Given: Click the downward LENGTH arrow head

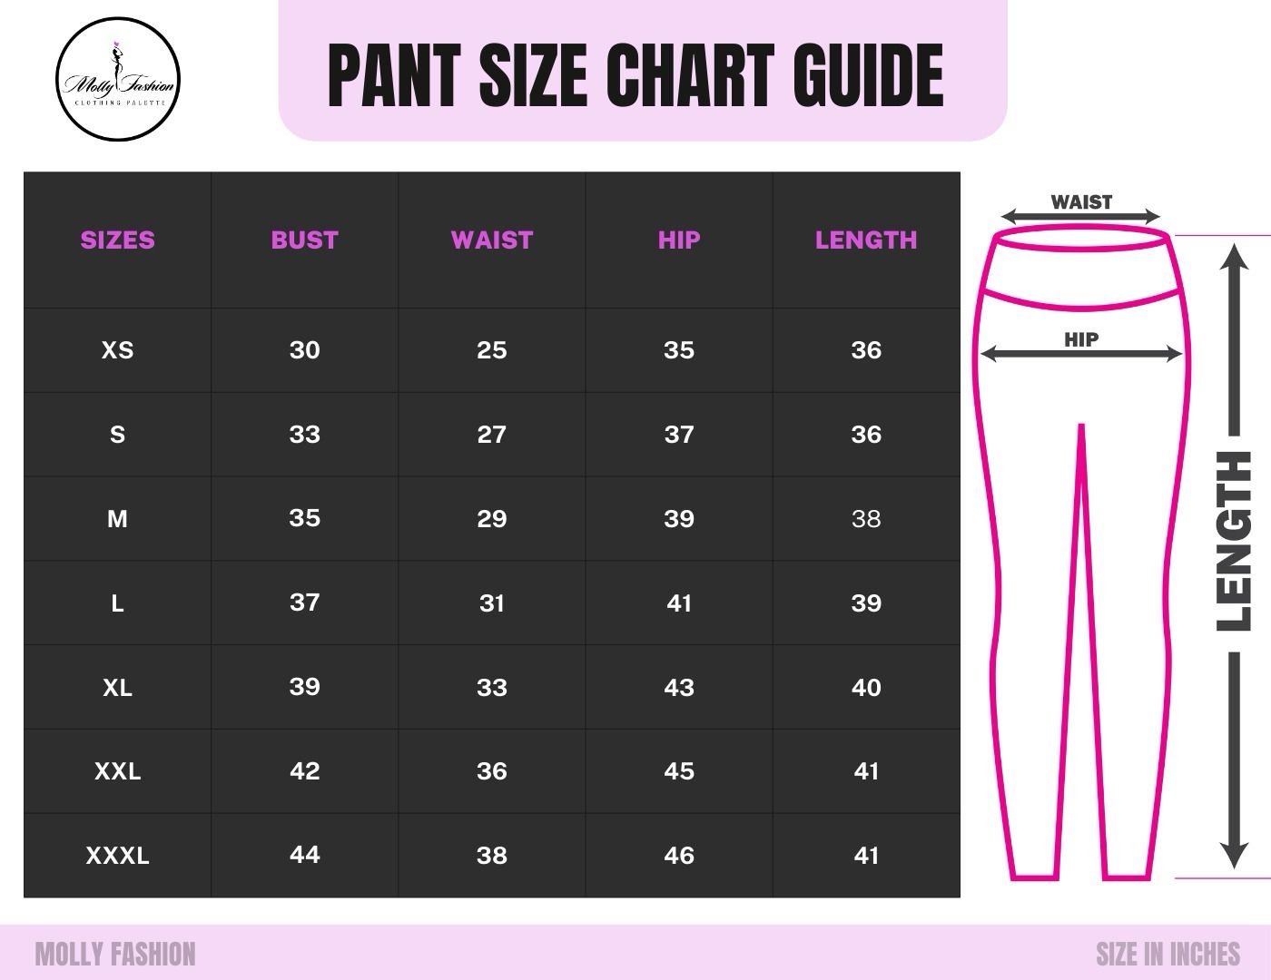Looking at the screenshot, I should coord(1234,853).
